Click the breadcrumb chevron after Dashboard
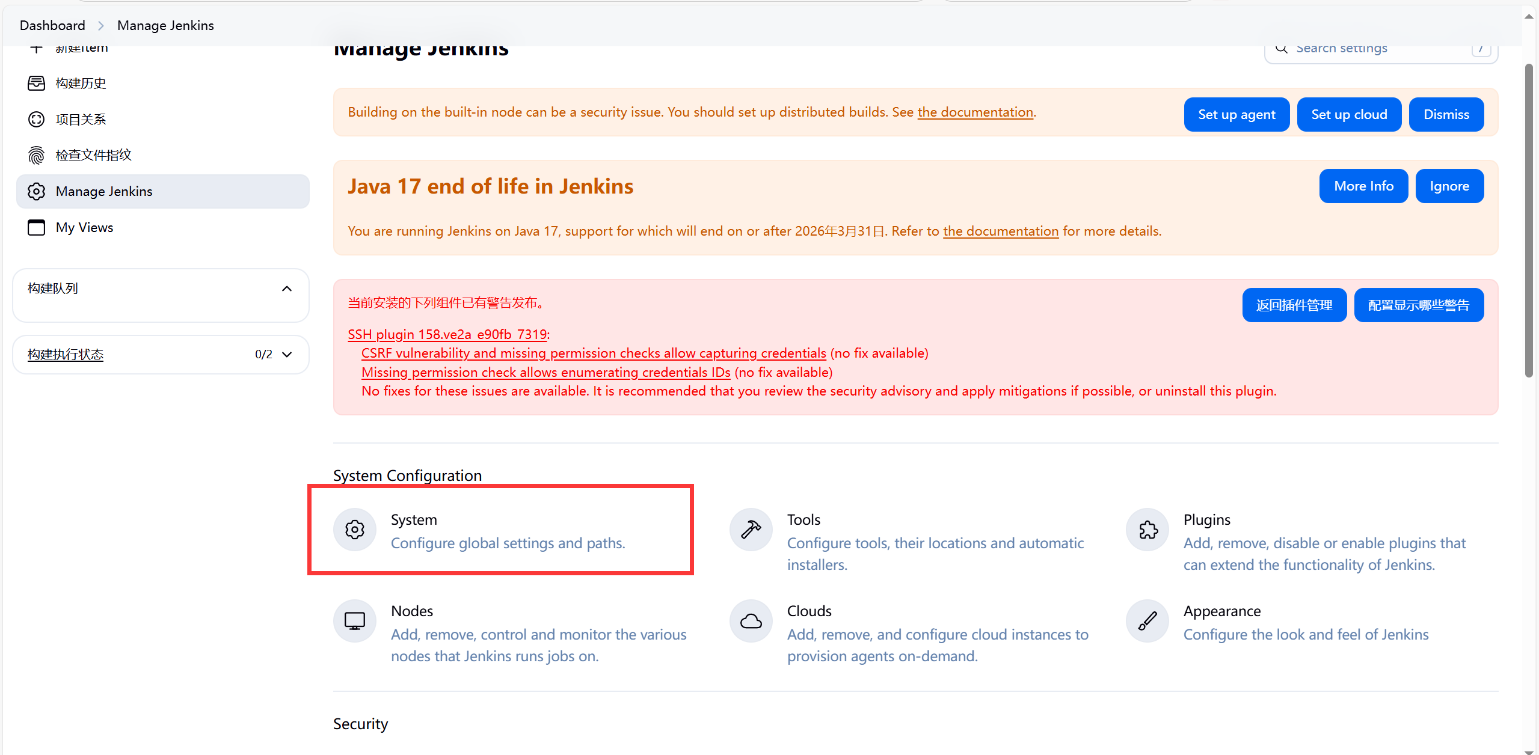This screenshot has width=1539, height=755. [x=101, y=25]
